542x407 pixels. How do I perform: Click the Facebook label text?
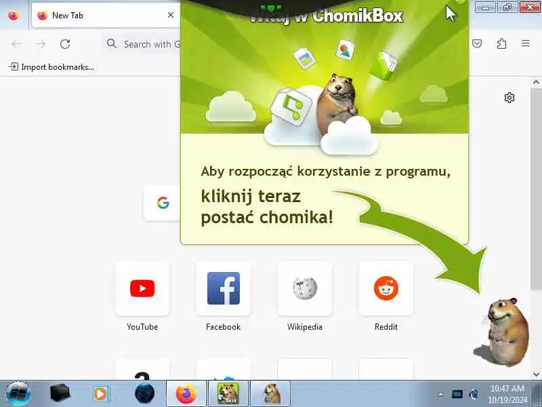tap(224, 327)
